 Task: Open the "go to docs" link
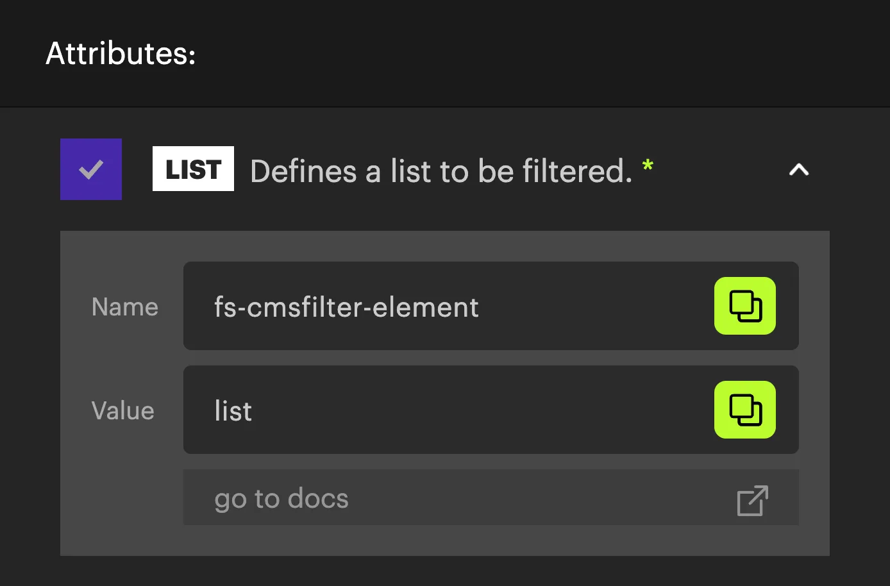tap(491, 498)
